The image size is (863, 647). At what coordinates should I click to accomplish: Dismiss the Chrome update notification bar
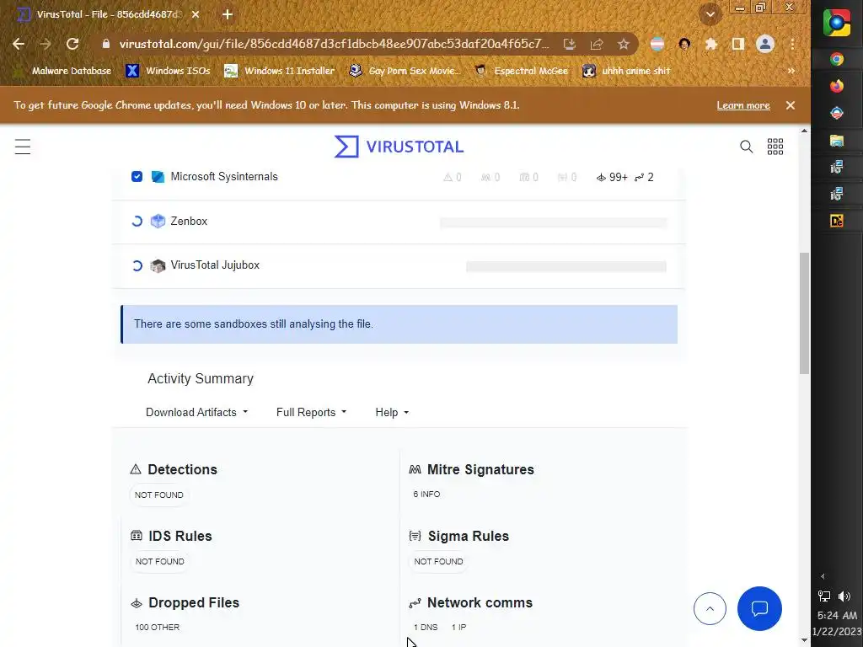tap(791, 105)
